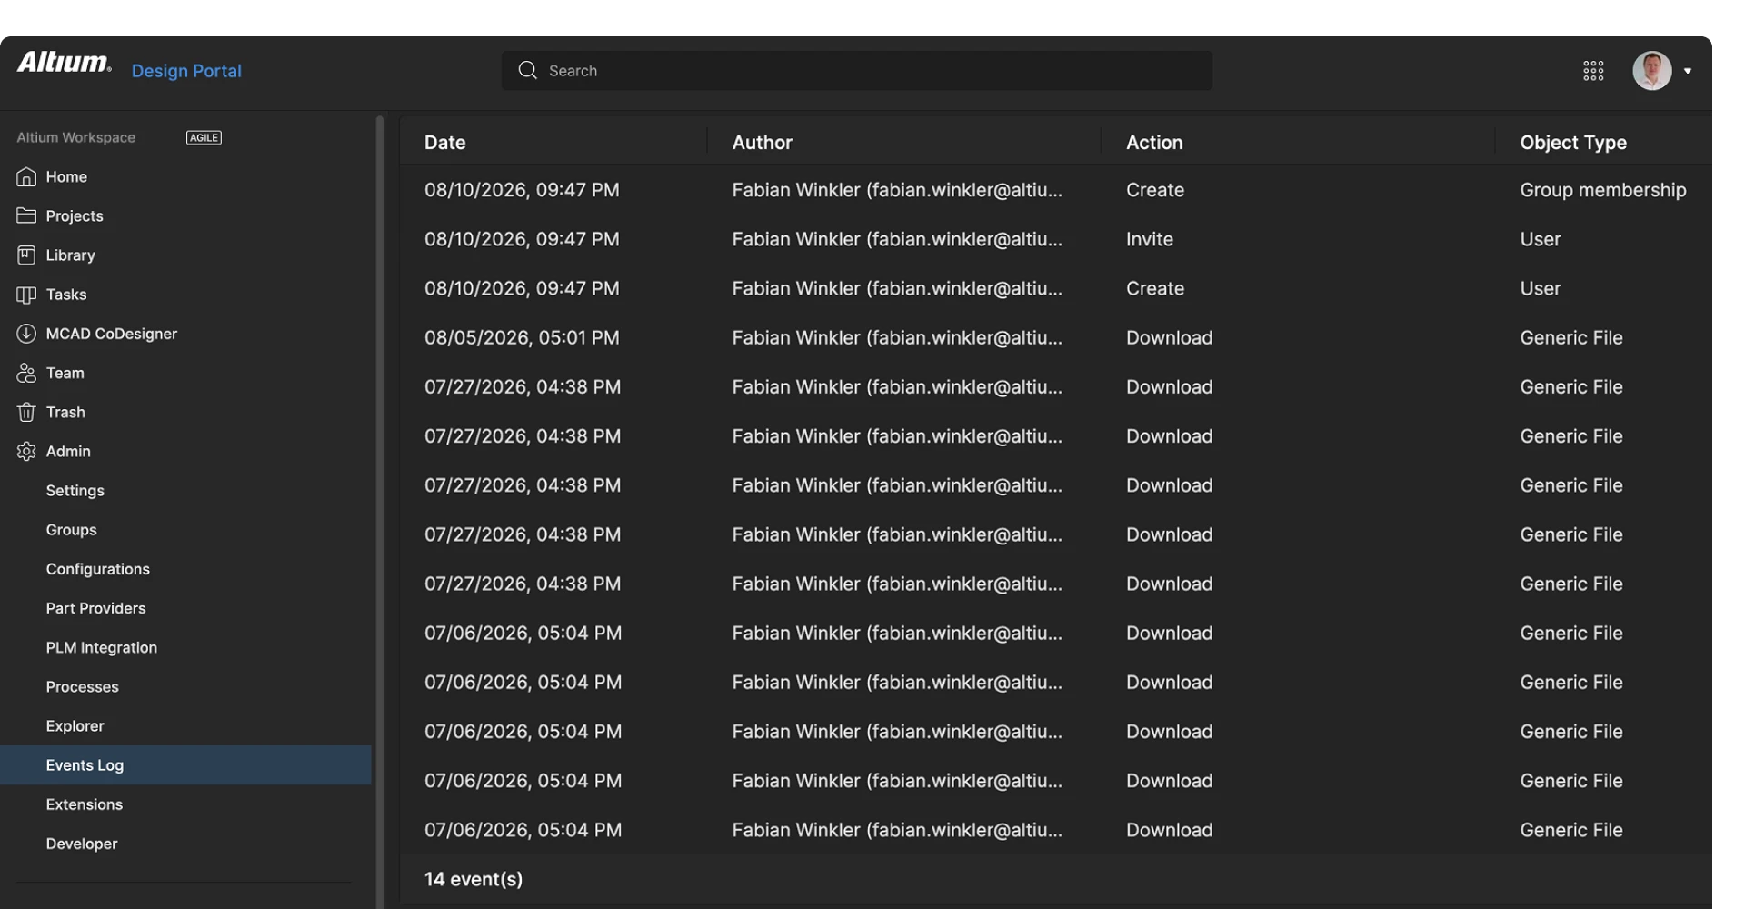Image resolution: width=1745 pixels, height=909 pixels.
Task: Open PLM Integration page
Action: [x=102, y=647]
